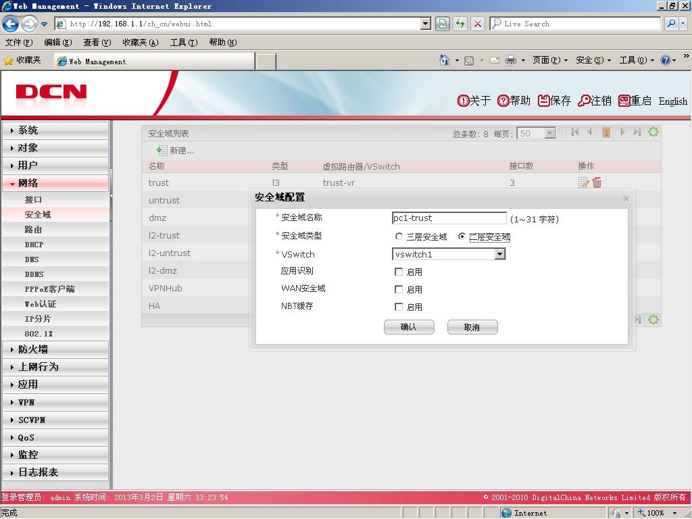Image resolution: width=692 pixels, height=519 pixels.
Task: Open the 文件(F) menu
Action: pos(18,43)
